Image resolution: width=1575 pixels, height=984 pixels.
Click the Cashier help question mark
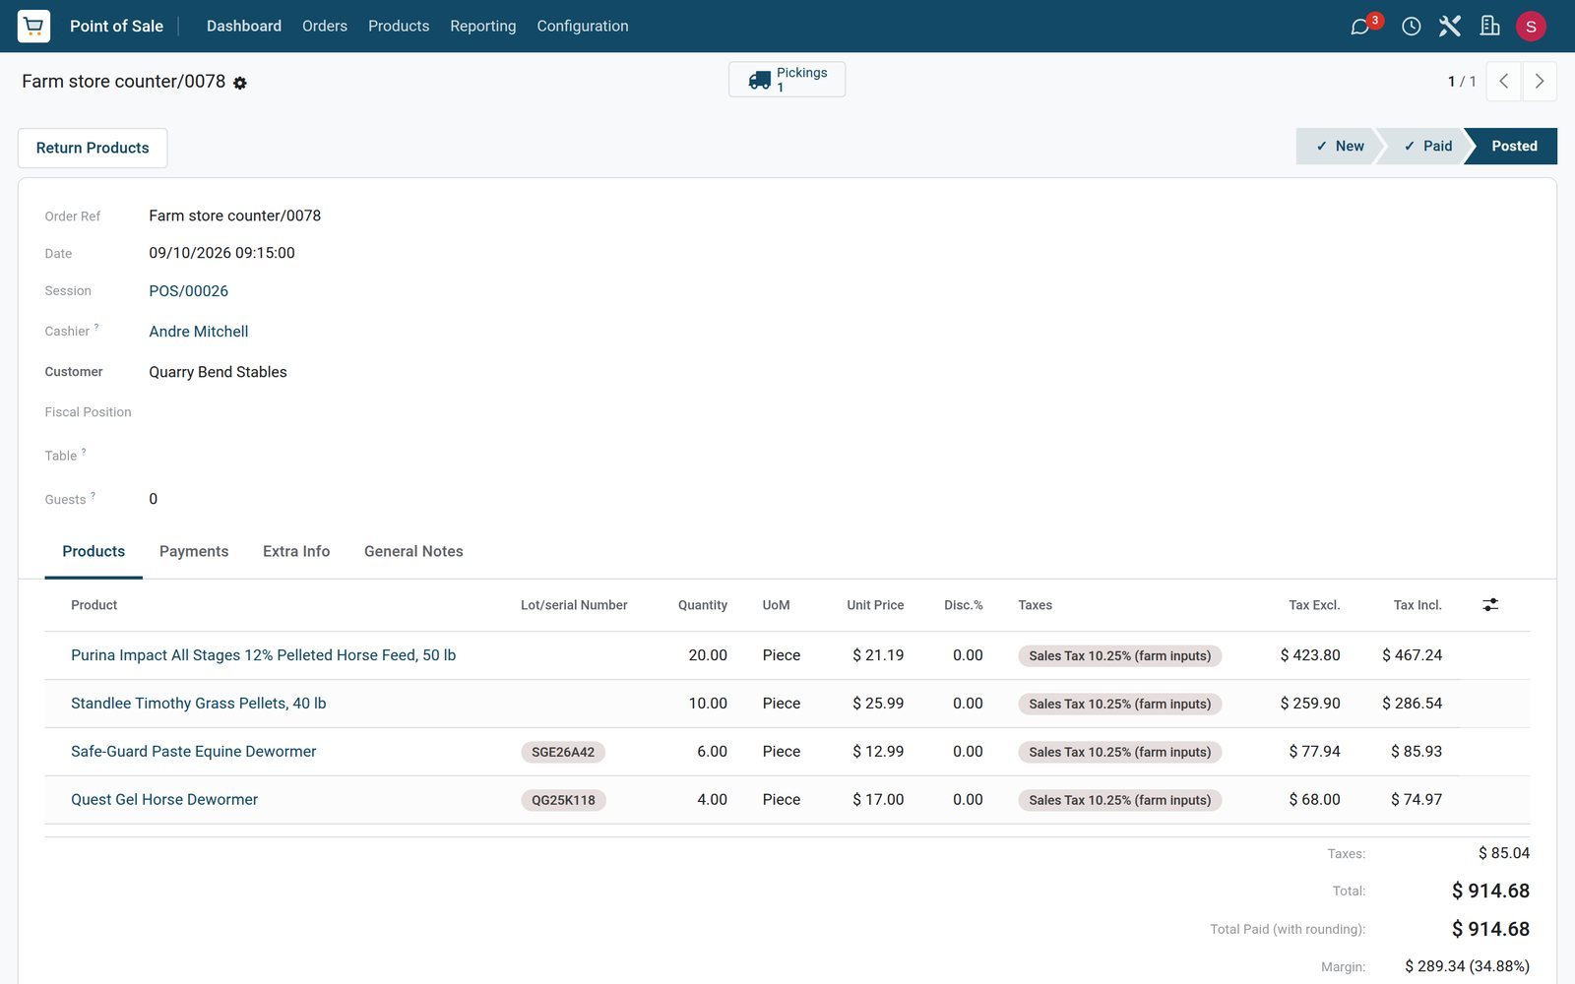pyautogui.click(x=96, y=328)
